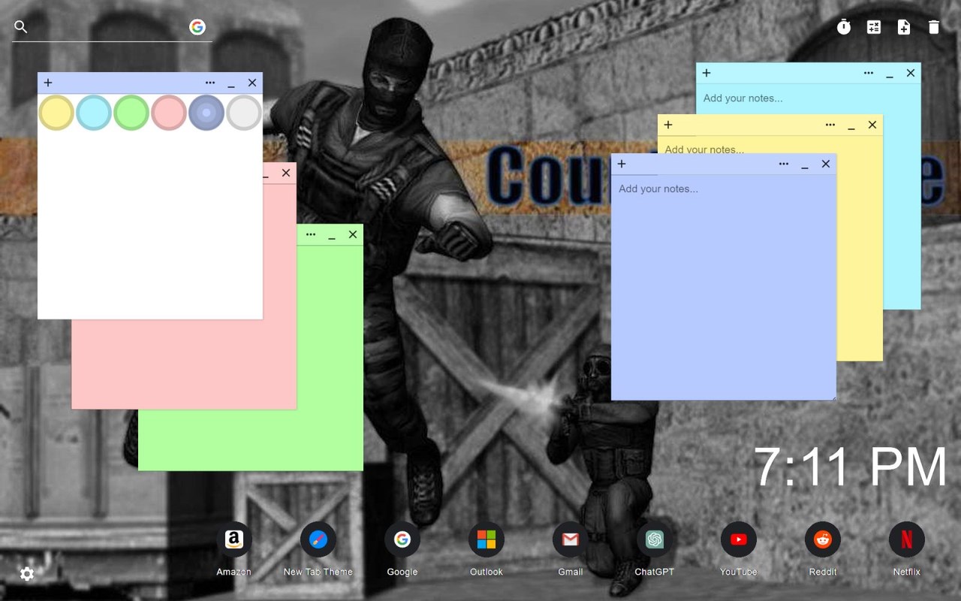Open the three-dots menu on green note
The image size is (961, 601).
[311, 234]
